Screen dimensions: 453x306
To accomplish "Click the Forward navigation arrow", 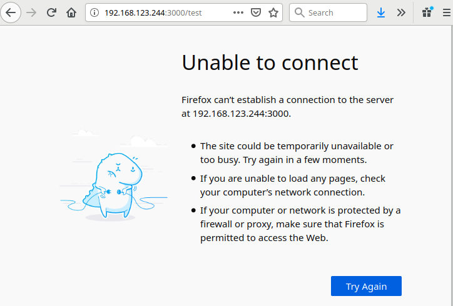I will pyautogui.click(x=32, y=12).
